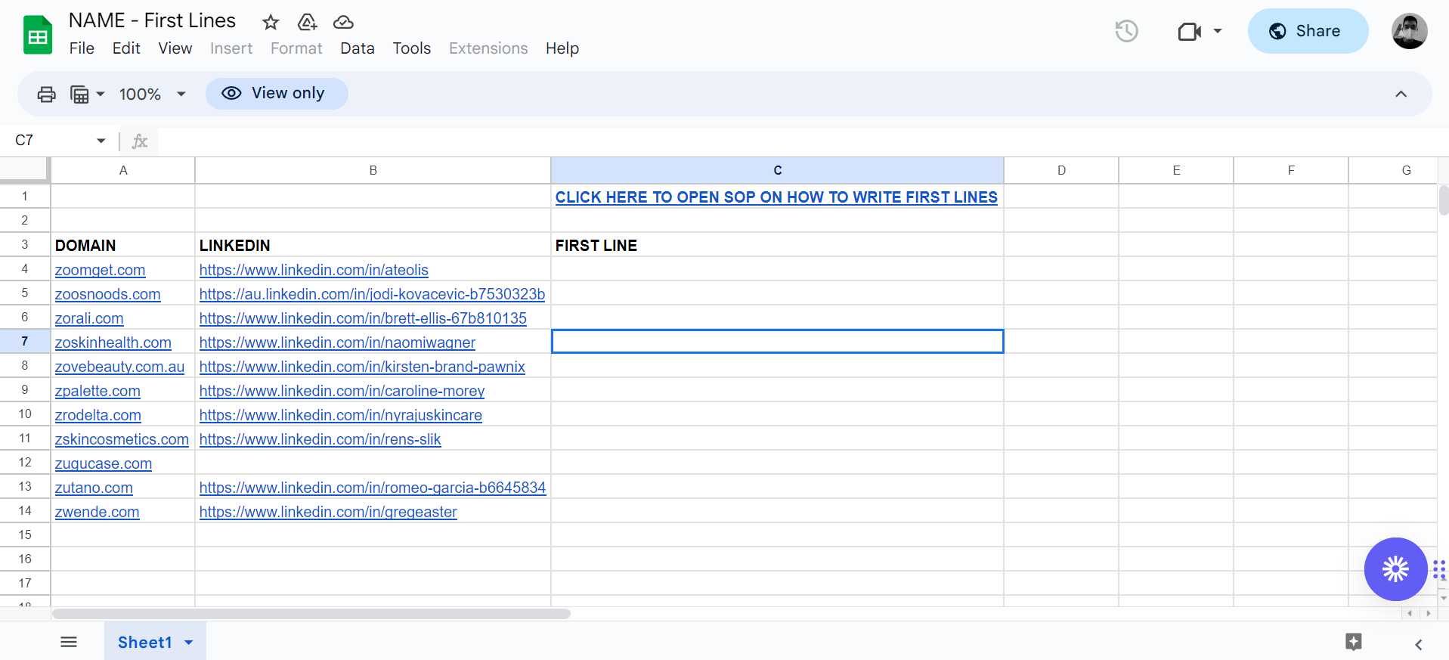
Task: Expand the name box dropdown arrow
Action: pyautogui.click(x=101, y=141)
